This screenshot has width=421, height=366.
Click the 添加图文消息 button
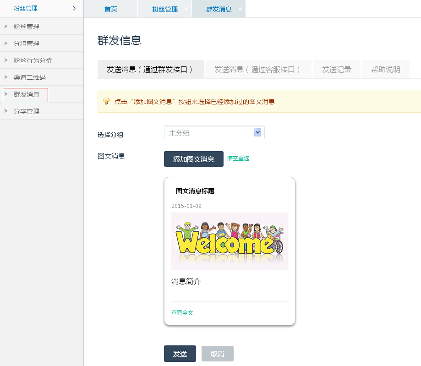tap(194, 159)
